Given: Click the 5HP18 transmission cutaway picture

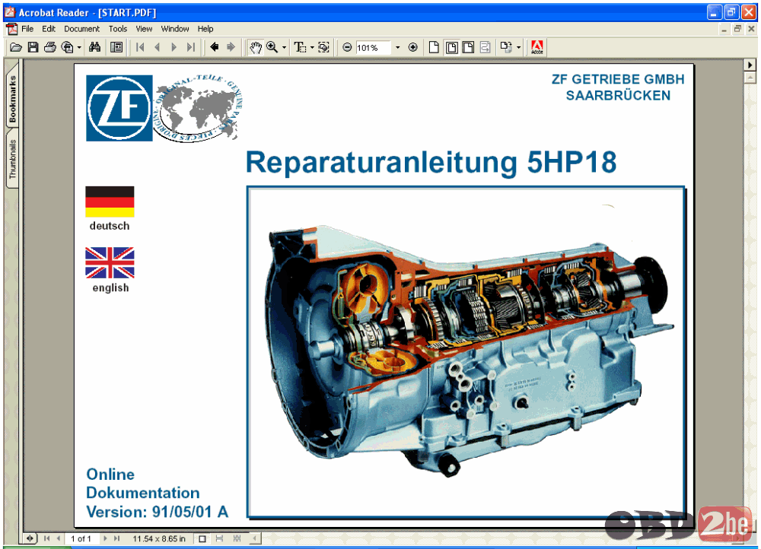Looking at the screenshot, I should click(466, 353).
